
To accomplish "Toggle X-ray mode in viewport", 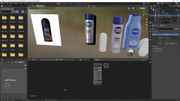I will (138, 8).
